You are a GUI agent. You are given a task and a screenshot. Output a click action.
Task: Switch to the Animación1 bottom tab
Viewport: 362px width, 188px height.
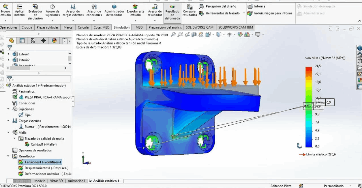(x=76, y=181)
